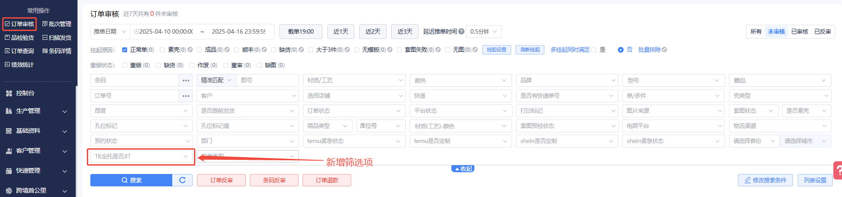Open 品检验货 shortcut in sidebar
Viewport: 842px width, 197px height.
(19, 38)
